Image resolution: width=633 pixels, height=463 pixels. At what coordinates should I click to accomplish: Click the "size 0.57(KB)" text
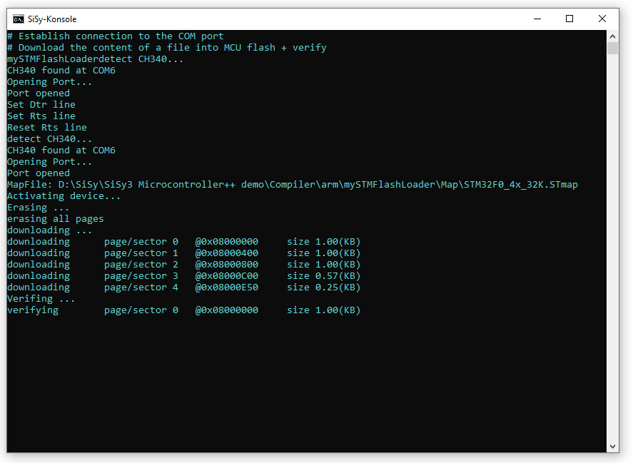tap(323, 276)
